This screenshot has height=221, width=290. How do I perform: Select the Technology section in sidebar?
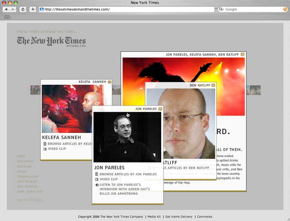click(28, 176)
